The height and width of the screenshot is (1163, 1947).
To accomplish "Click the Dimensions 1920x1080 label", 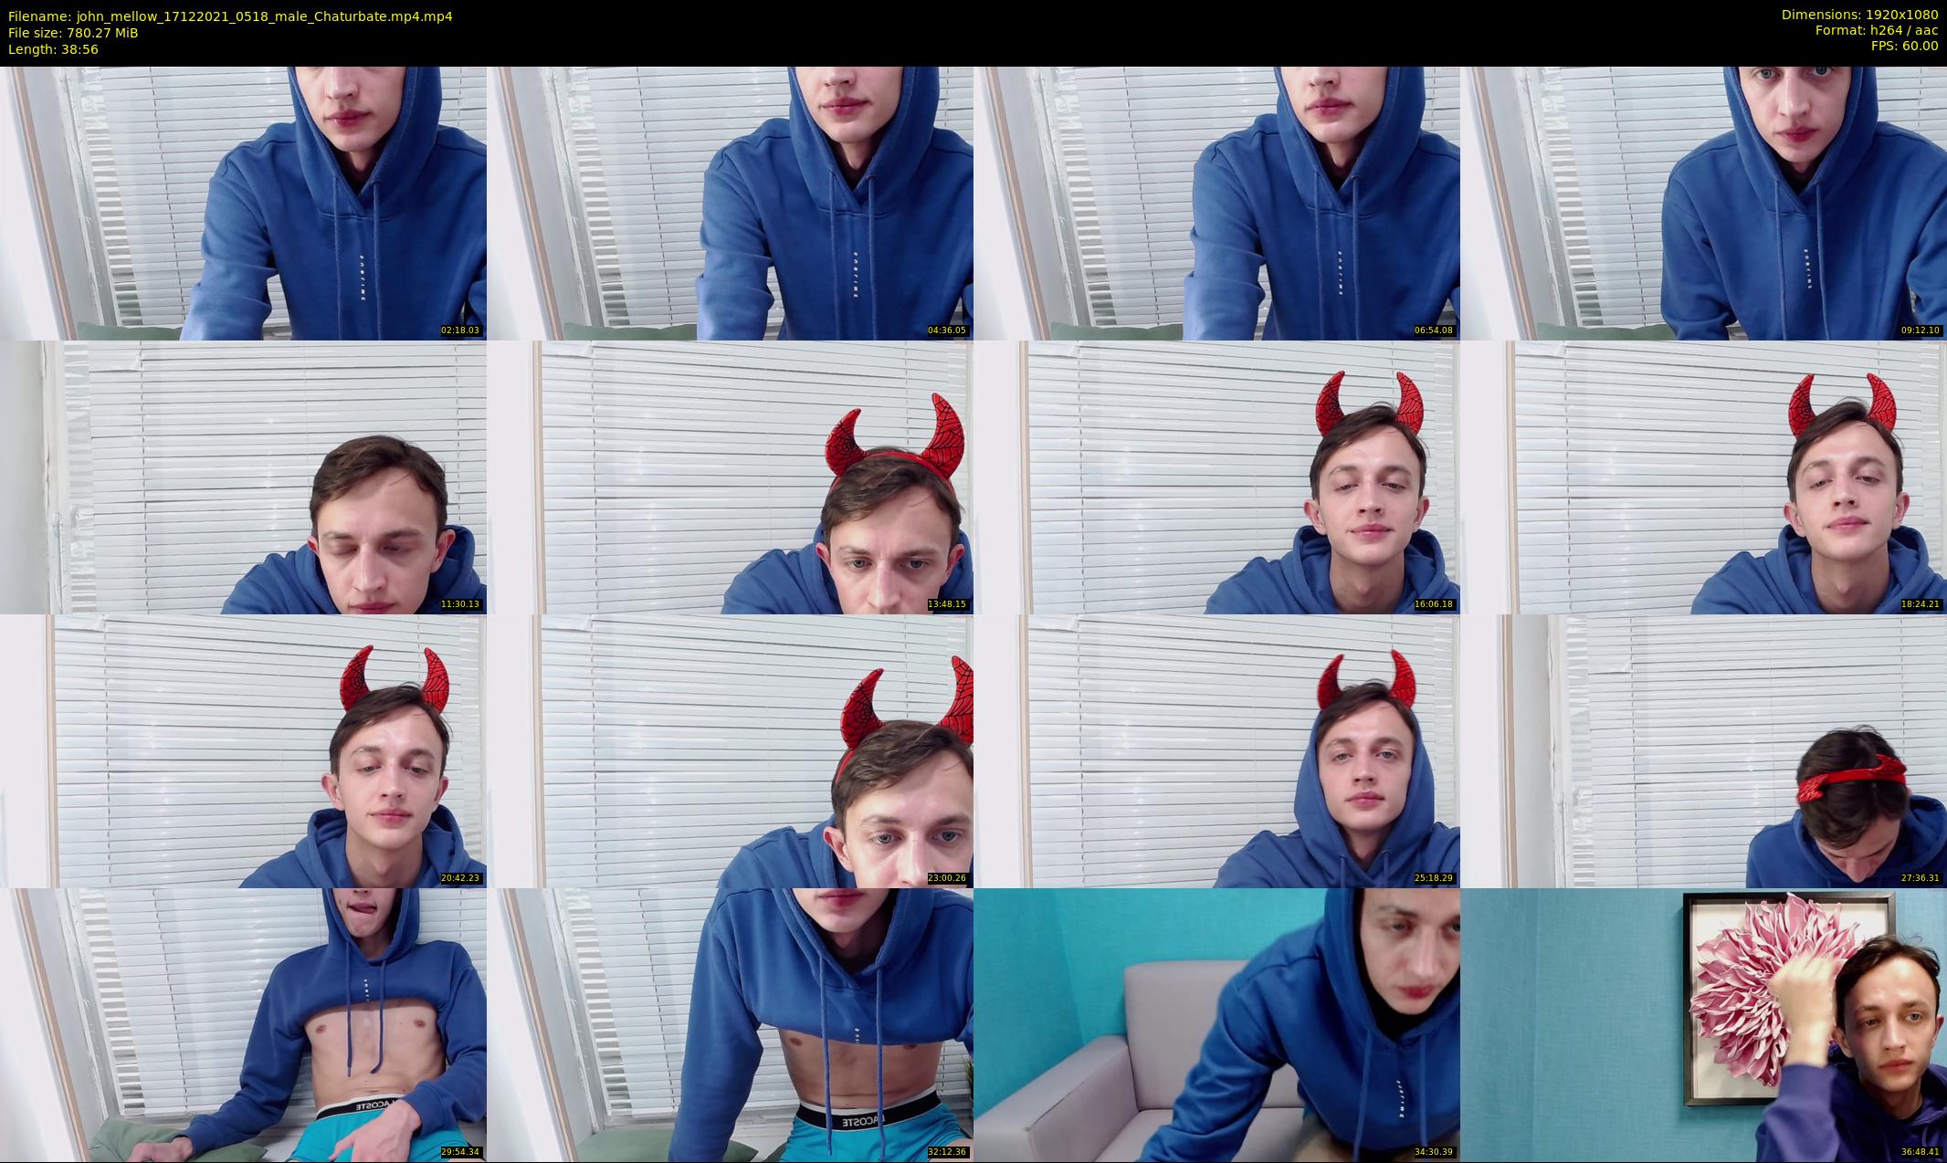I will 1859,15.
